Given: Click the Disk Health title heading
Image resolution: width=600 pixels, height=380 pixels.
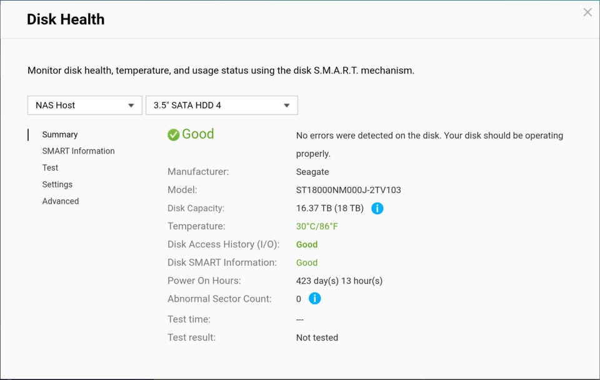Looking at the screenshot, I should [66, 19].
